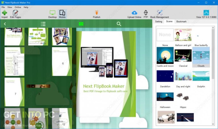
Task: Click the flipbook cover page preview
Action: (x=106, y=74)
